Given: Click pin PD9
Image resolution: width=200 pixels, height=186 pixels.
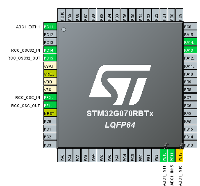Looking at the screenshot, I should click(x=190, y=82).
